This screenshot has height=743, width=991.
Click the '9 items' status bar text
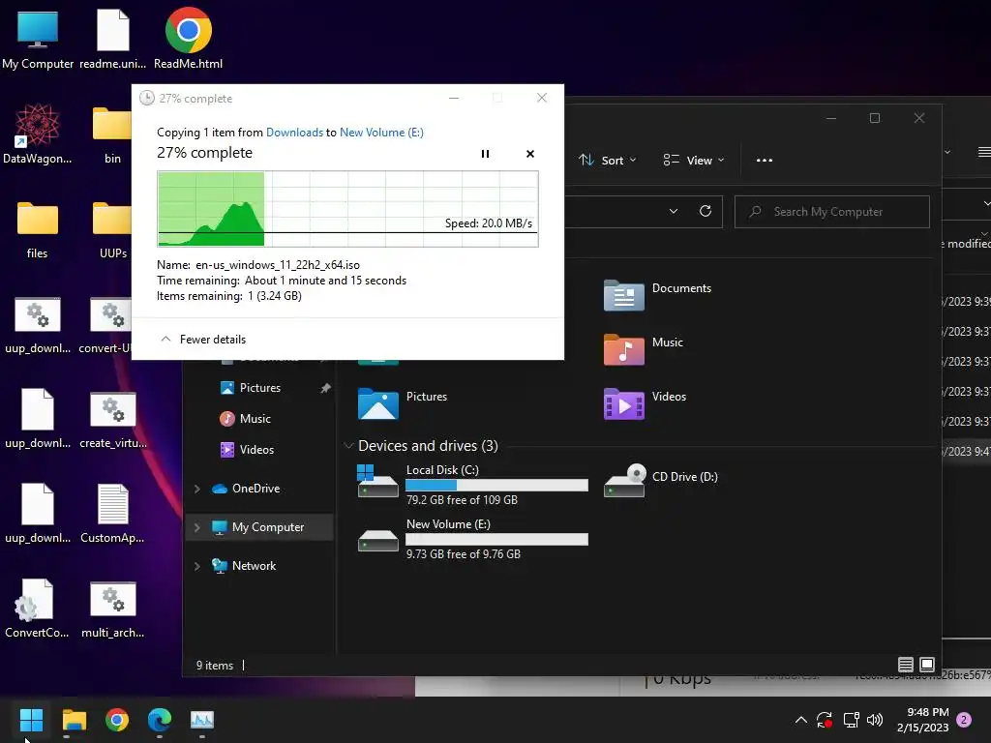click(214, 666)
